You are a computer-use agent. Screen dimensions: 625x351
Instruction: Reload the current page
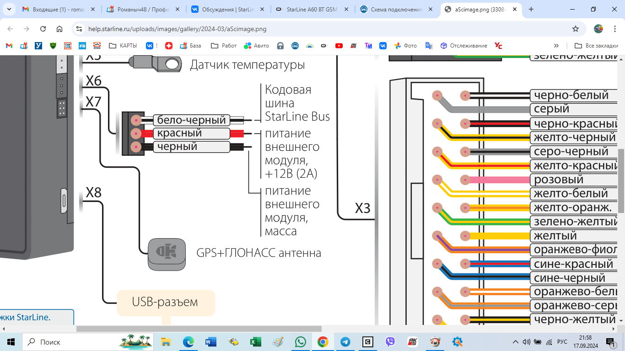point(43,29)
